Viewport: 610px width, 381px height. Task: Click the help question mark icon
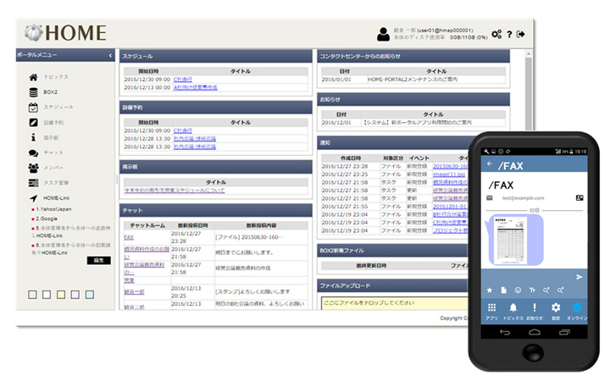click(509, 35)
